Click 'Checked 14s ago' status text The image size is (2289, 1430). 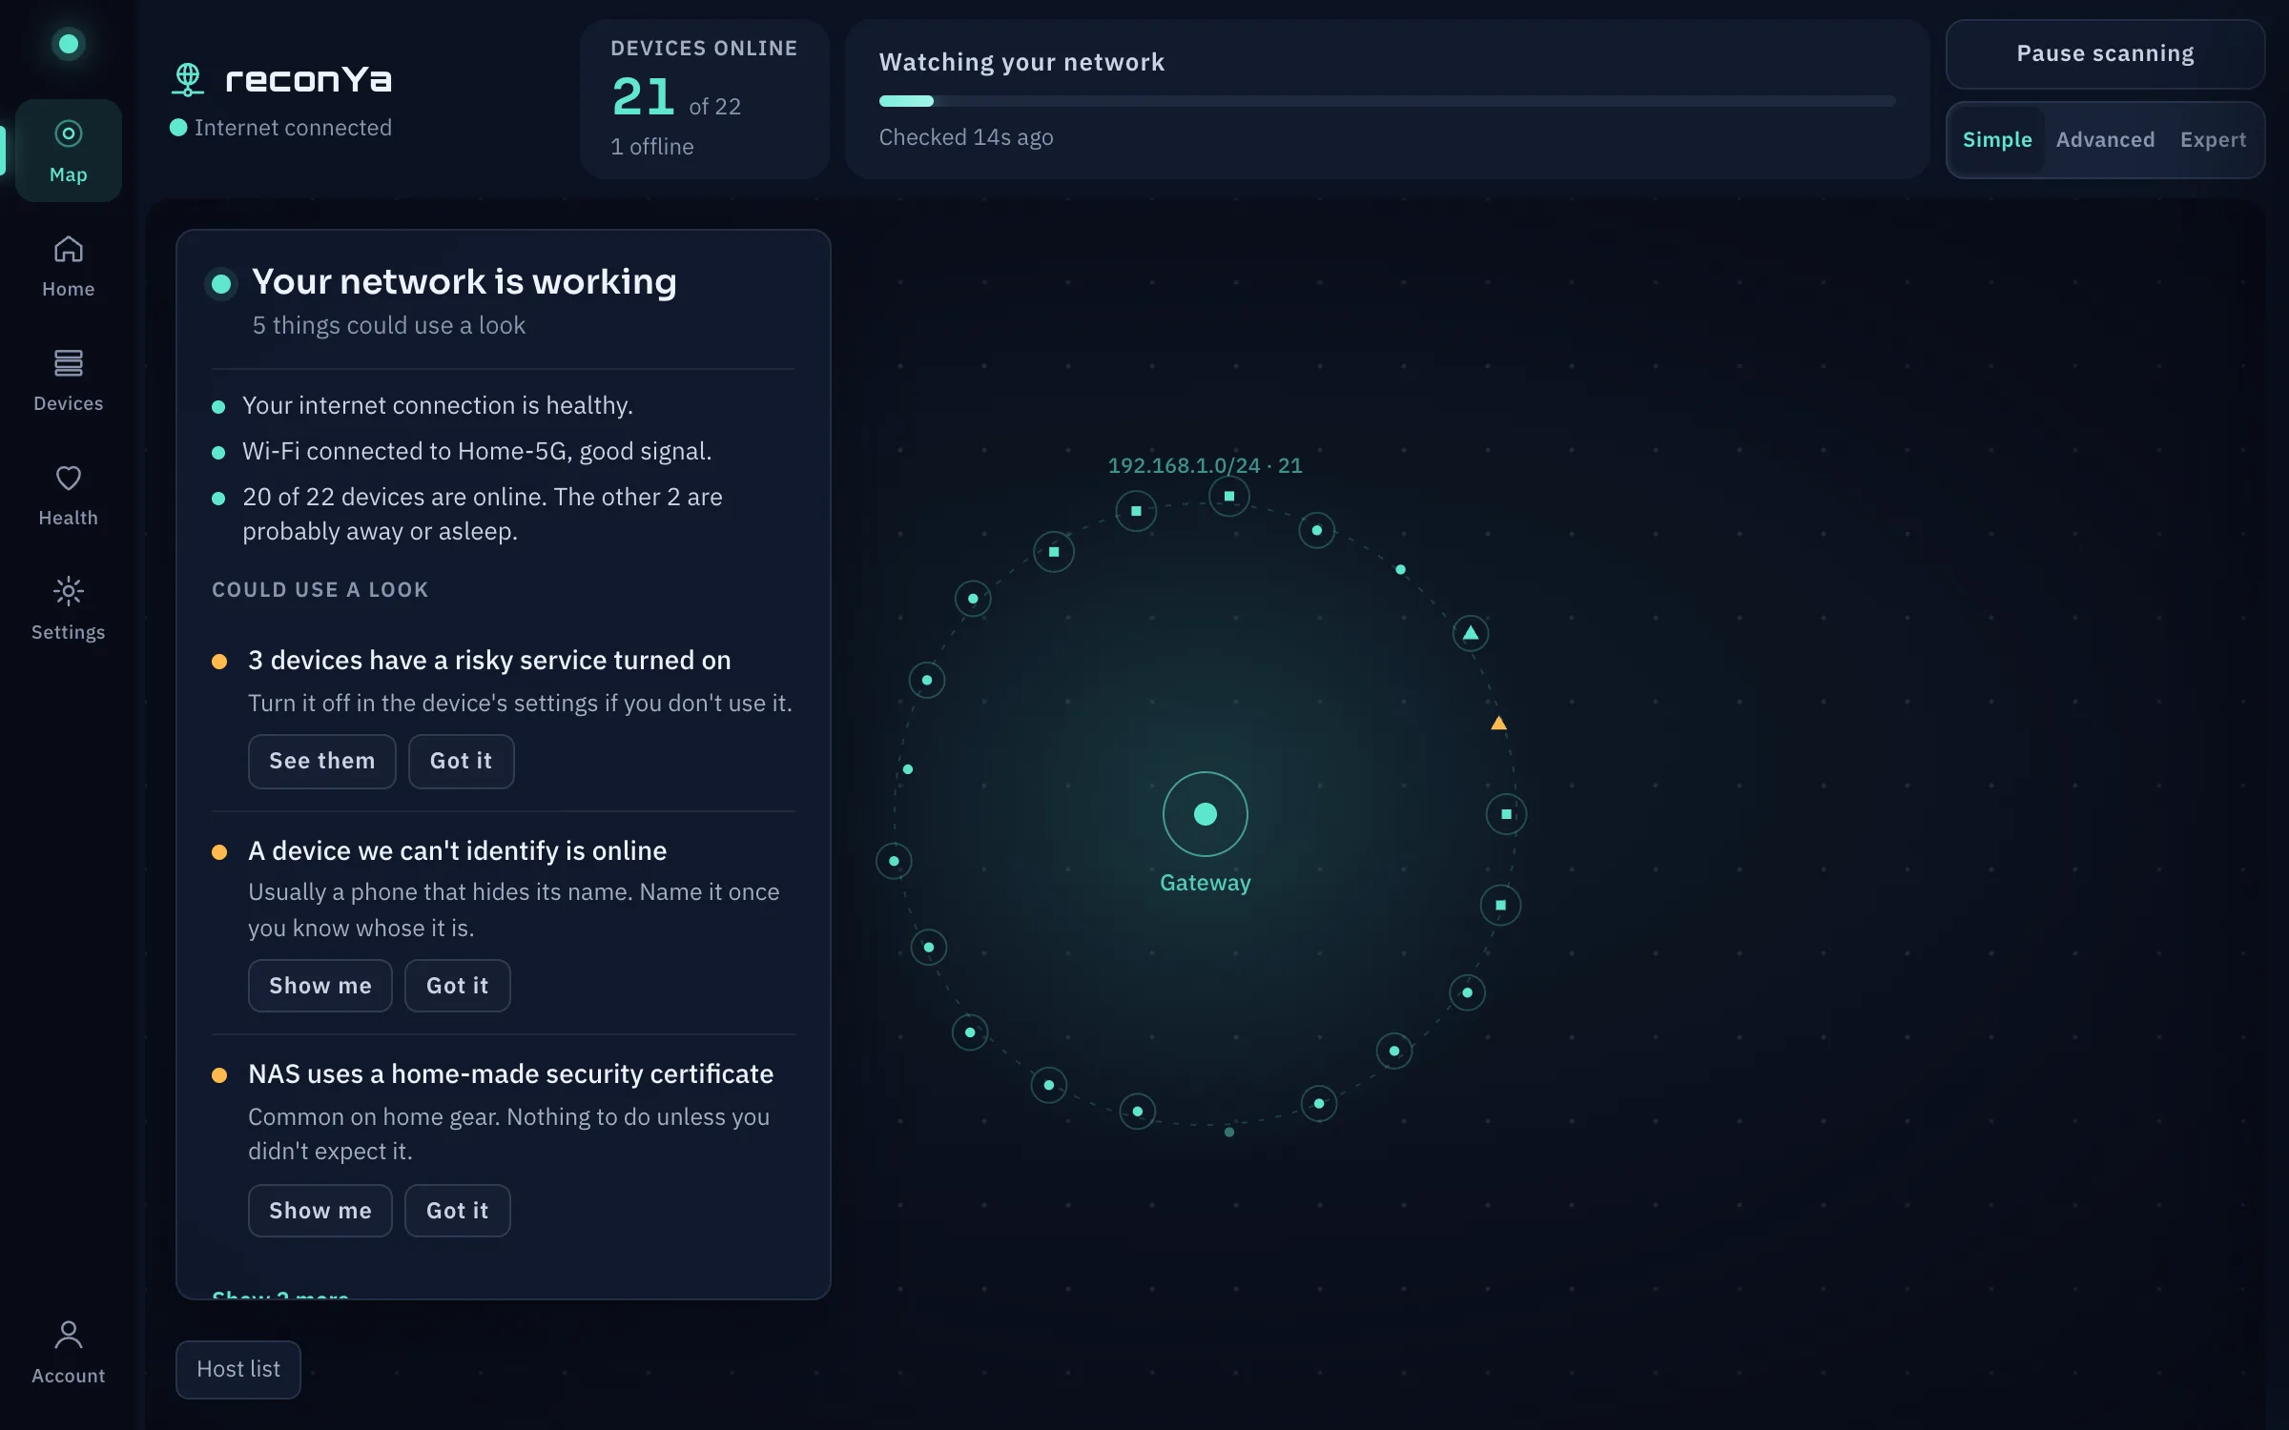coord(966,137)
